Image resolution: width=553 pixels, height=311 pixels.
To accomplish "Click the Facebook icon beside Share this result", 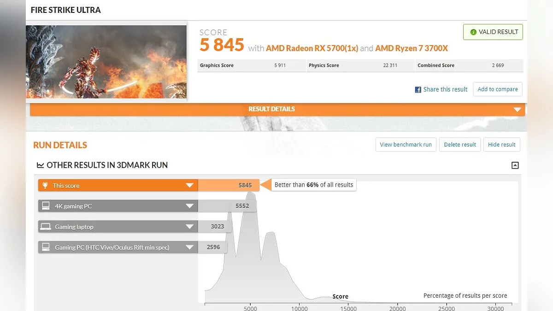I will [x=418, y=90].
